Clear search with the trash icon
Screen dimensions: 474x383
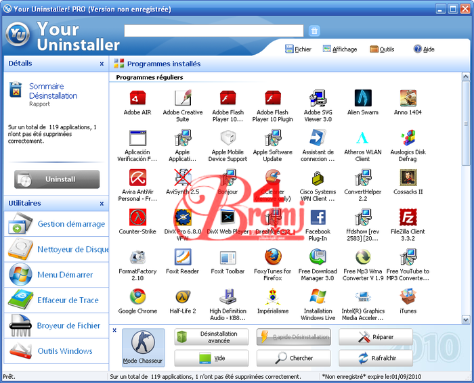[314, 31]
